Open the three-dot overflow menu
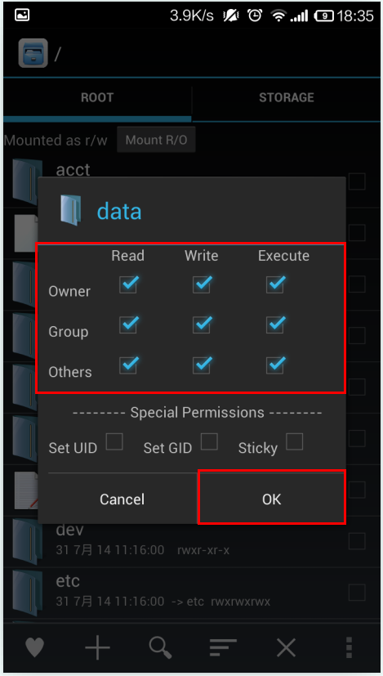This screenshot has height=676, width=383. (x=349, y=647)
